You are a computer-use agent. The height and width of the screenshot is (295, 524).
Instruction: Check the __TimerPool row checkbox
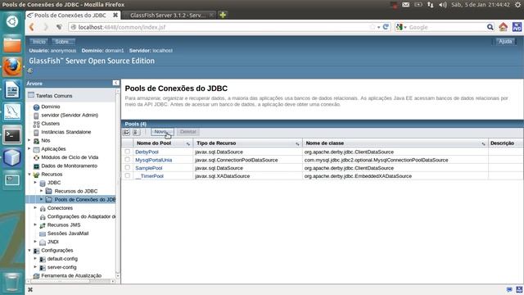[x=128, y=175]
